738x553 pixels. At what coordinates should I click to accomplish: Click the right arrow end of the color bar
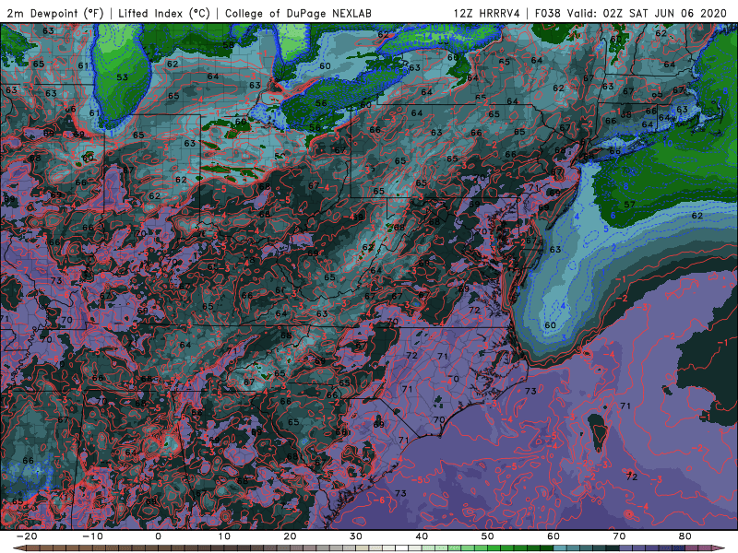click(719, 548)
